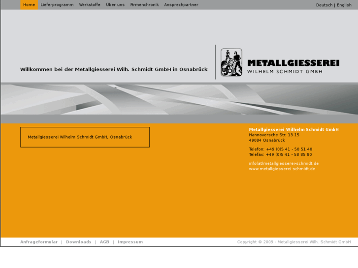Click the 49084 Osnabrück postal line

(x=267, y=140)
